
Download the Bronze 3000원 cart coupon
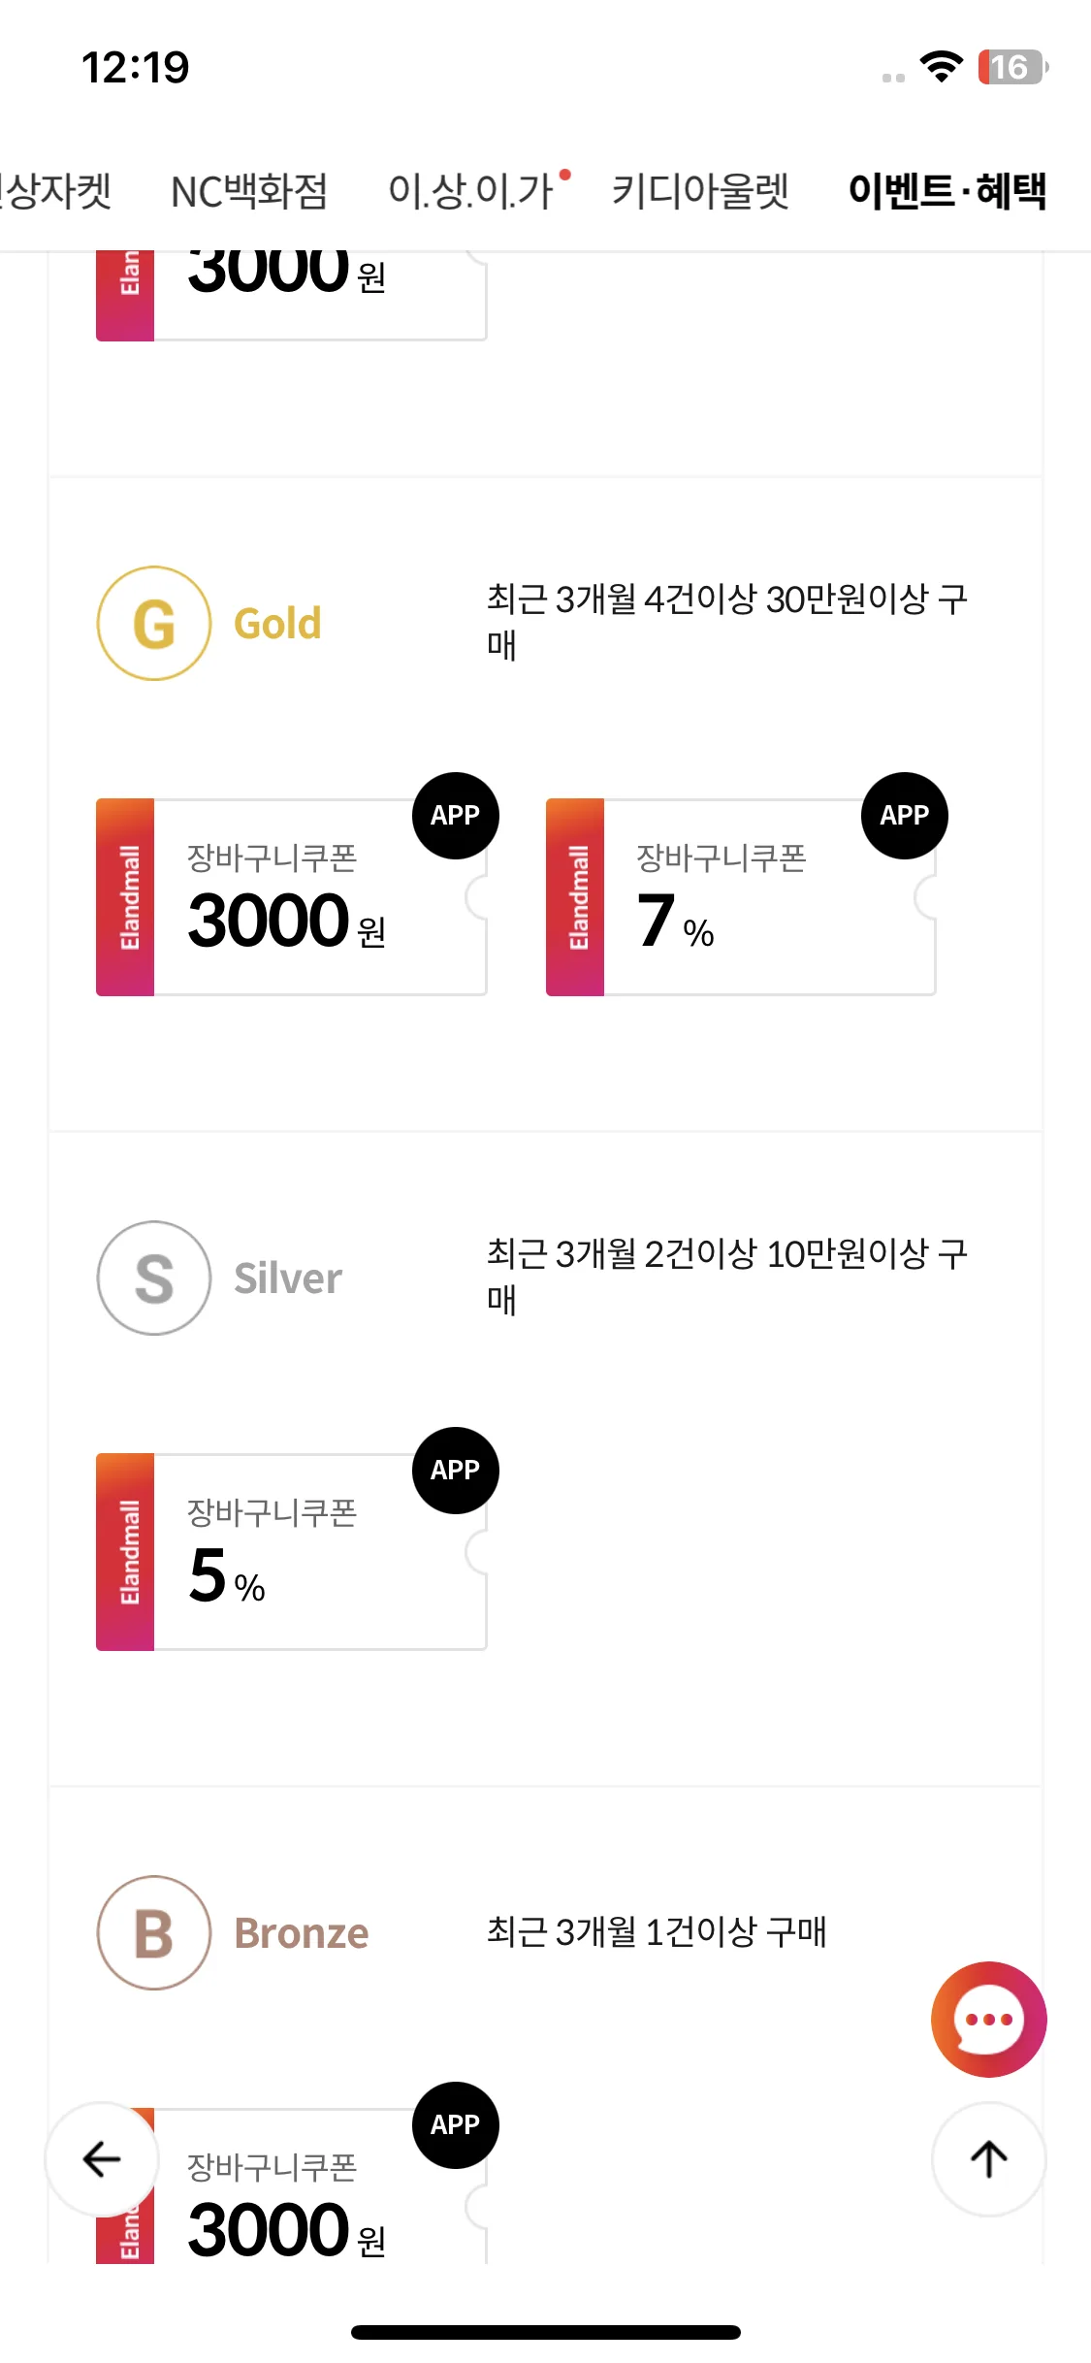[291, 2186]
